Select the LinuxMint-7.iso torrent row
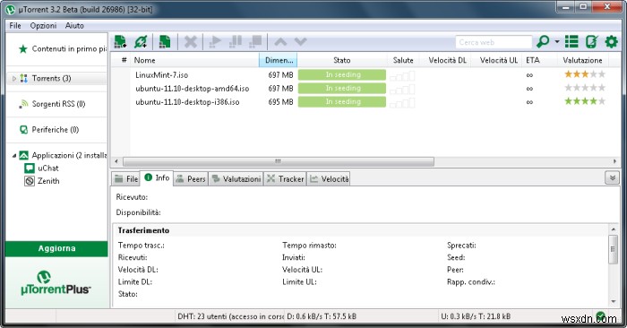Screen dimensions: 627x328 coord(365,74)
